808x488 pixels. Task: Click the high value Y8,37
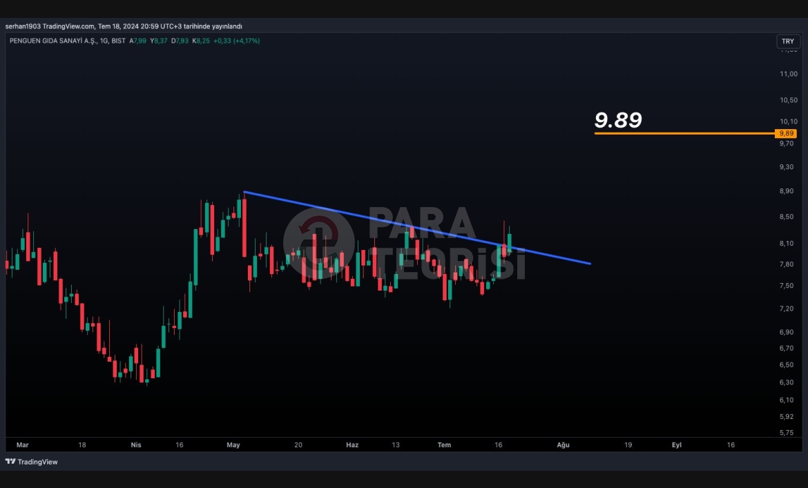(159, 41)
